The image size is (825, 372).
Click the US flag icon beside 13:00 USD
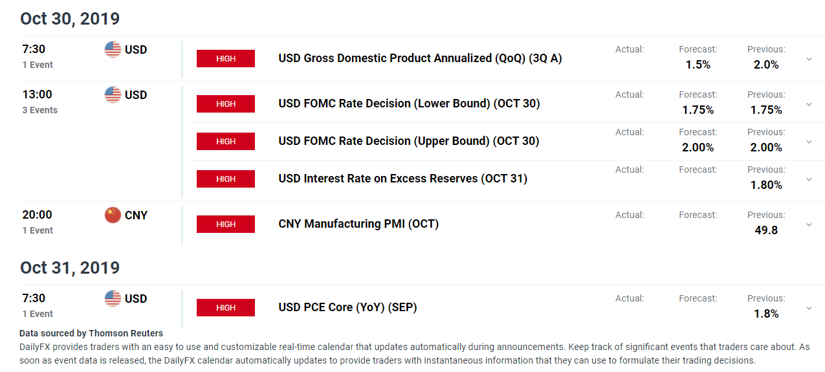113,94
